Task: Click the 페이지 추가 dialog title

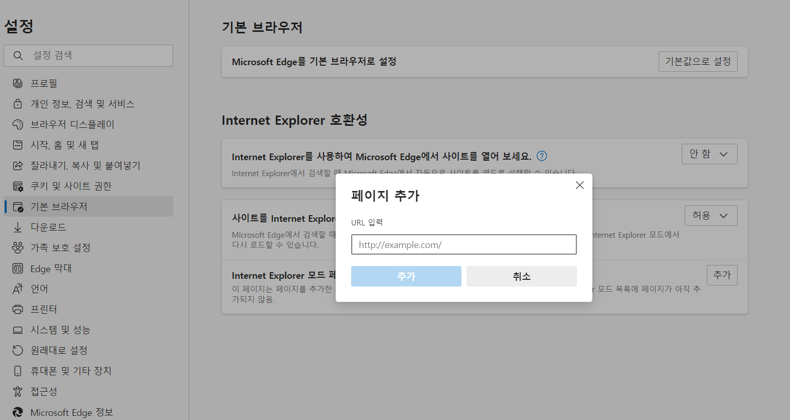Action: click(386, 196)
